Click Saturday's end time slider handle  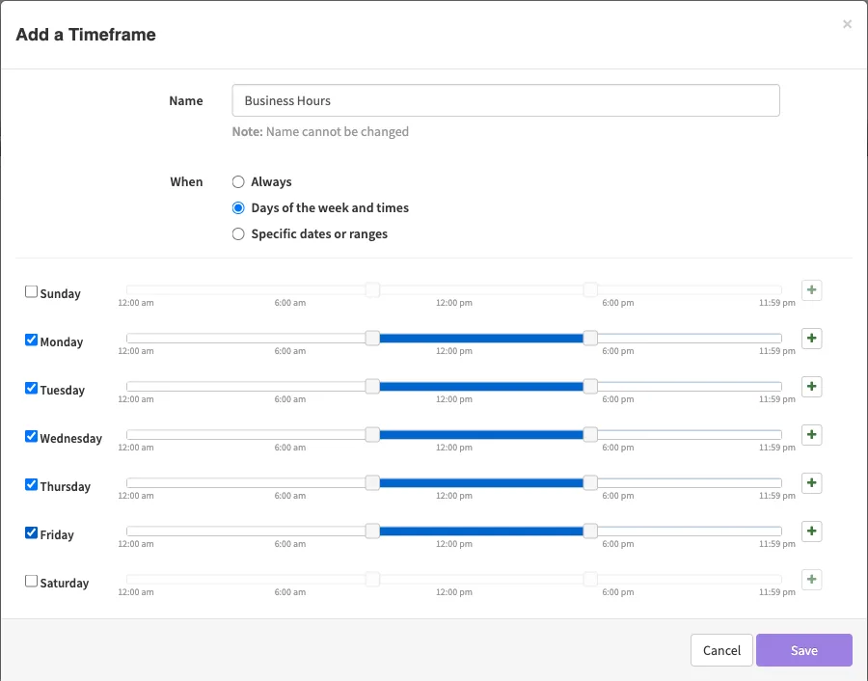pyautogui.click(x=590, y=579)
